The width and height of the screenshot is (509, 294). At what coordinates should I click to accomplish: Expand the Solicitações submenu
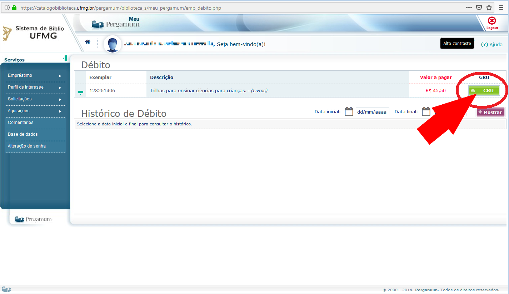[x=35, y=99]
